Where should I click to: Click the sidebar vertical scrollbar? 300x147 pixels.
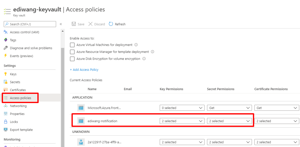[x=63, y=83]
